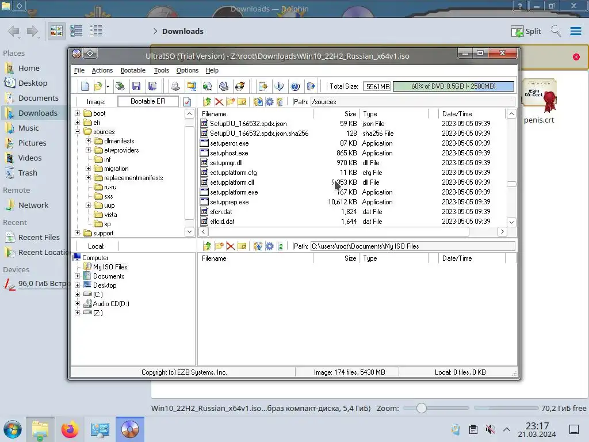Click Extract icon in image pane toolbar
This screenshot has height=442, width=589.
coord(258,101)
